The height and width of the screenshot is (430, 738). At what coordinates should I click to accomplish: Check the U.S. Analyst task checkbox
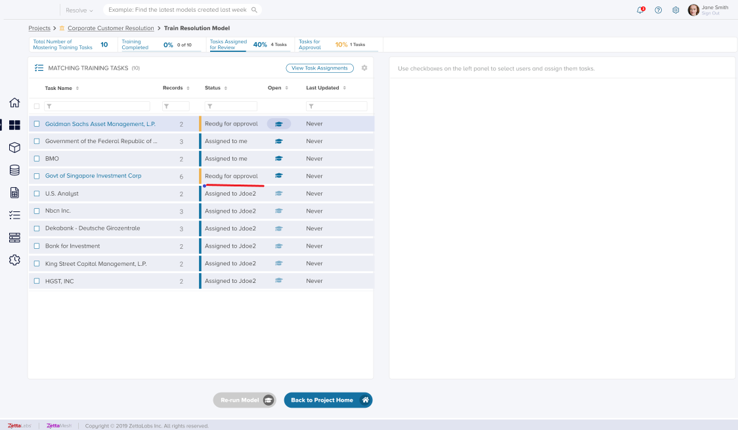tap(37, 194)
